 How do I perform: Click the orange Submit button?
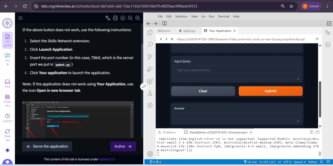271,91
